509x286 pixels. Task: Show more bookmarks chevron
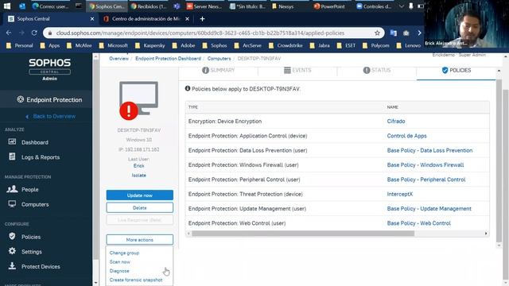point(419,33)
